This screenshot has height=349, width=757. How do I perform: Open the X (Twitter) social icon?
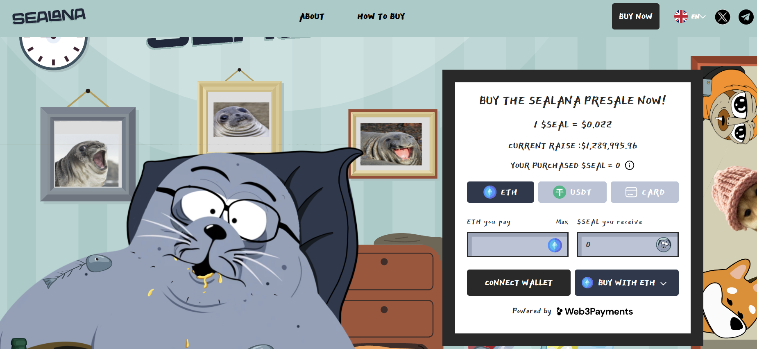point(723,17)
